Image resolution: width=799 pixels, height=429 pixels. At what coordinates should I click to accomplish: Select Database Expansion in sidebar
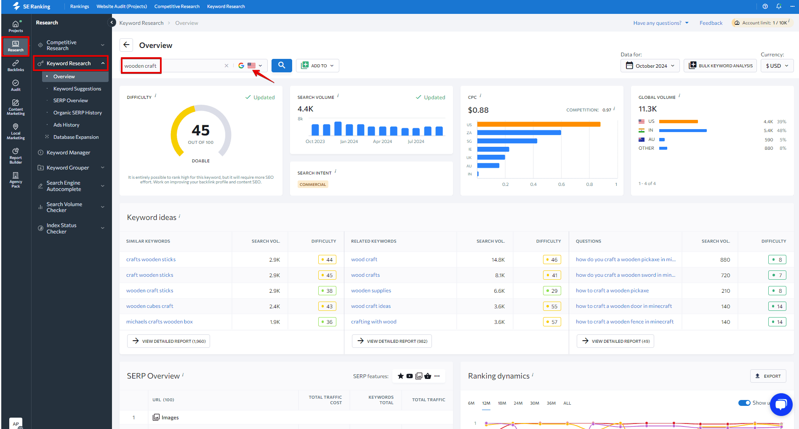click(x=76, y=137)
